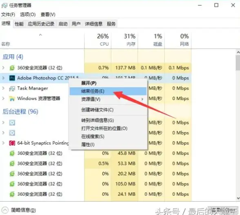Screen dimensions: 240x215
Task: Switch to the 用户 tab
Action: click(76, 24)
